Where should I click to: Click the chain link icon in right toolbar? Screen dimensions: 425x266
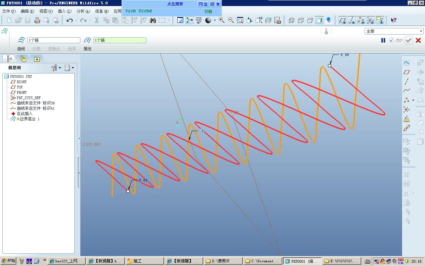pos(406,128)
